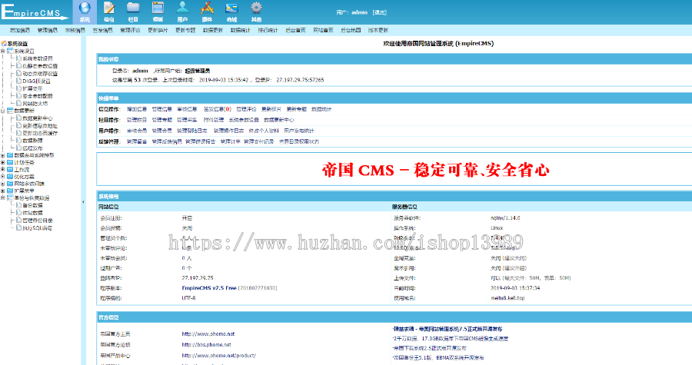Collapse the 备份与恢复数据 tree folder
692x365 pixels.
click(3, 198)
